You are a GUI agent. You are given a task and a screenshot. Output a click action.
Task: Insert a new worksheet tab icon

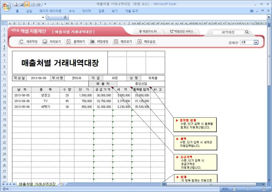[62, 184]
